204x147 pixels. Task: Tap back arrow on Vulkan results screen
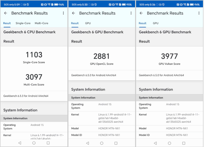pyautogui.click(x=141, y=13)
